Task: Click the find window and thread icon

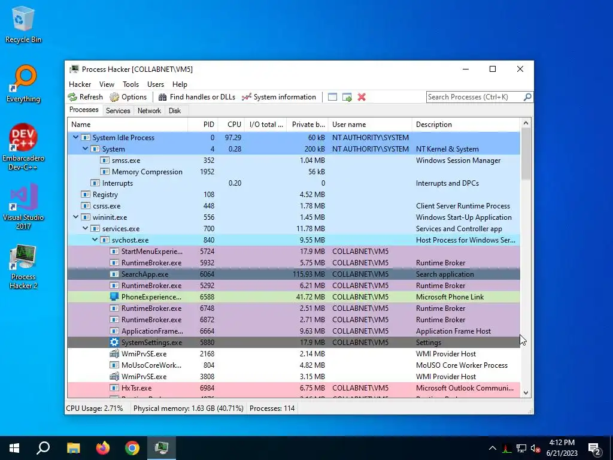Action: click(347, 97)
